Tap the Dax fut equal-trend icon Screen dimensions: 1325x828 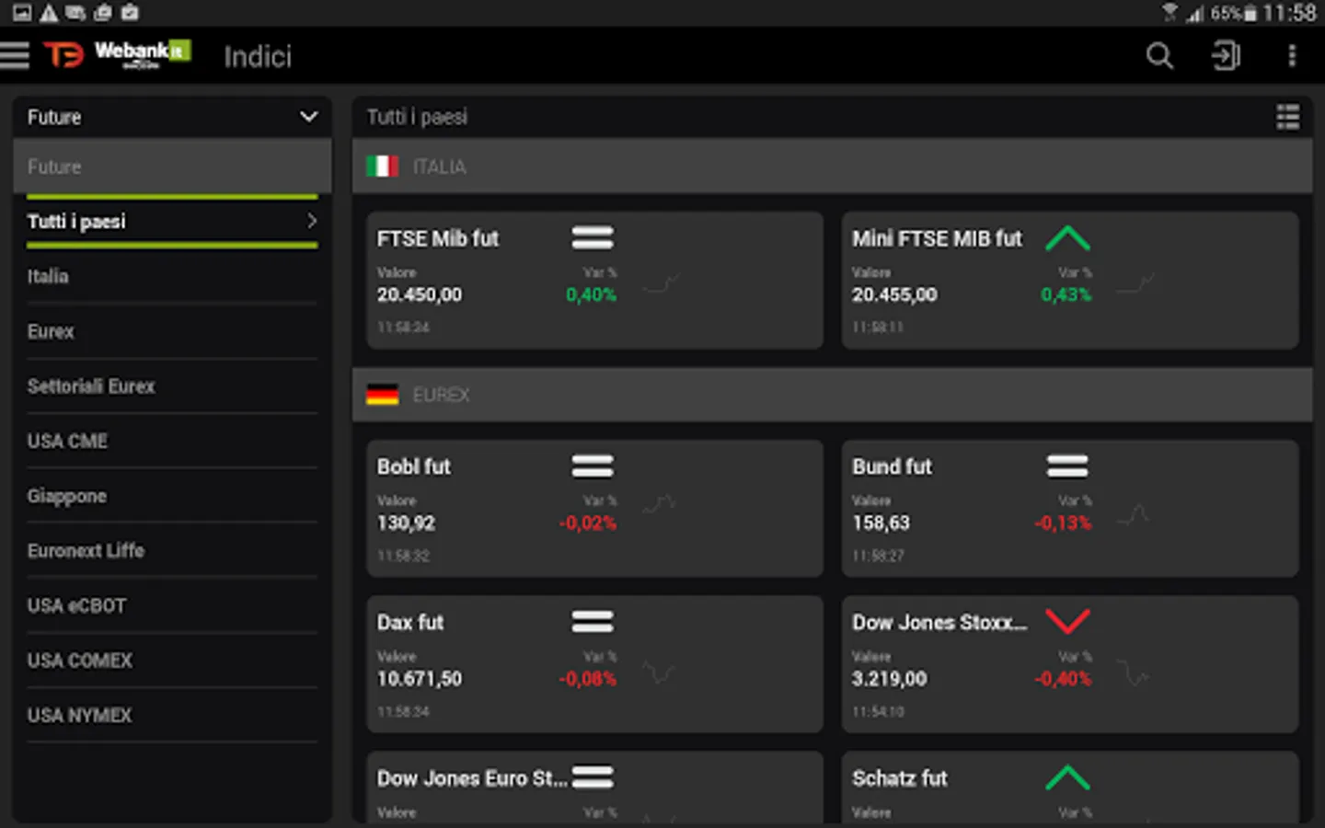point(593,622)
